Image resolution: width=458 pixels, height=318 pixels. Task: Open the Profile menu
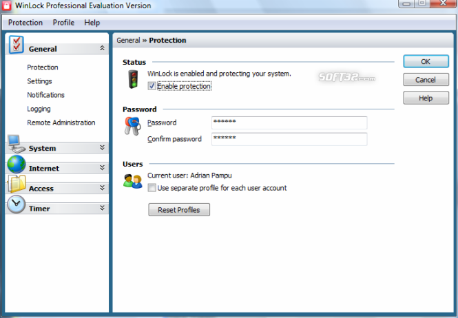[63, 23]
